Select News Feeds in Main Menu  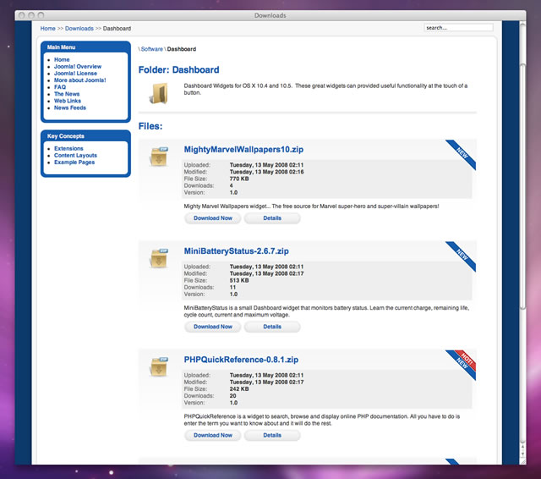[70, 108]
